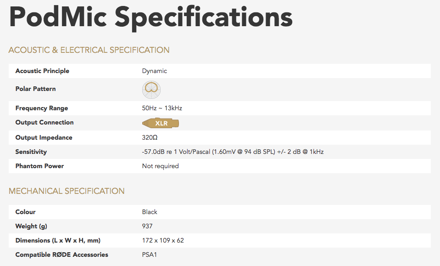440x266 pixels.
Task: Select the Not required phantom power value
Action: (x=160, y=166)
